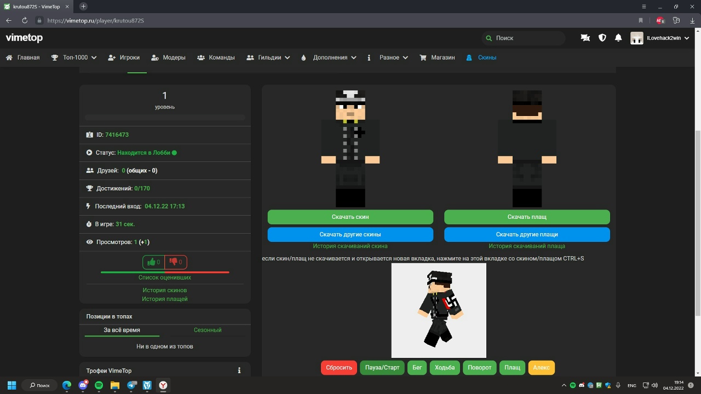Click the info icon beside Трофеи VimeTop
The width and height of the screenshot is (701, 394).
(239, 370)
